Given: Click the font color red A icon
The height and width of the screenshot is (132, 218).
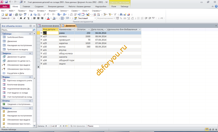Looking at the screenshot, I should click(48, 18).
